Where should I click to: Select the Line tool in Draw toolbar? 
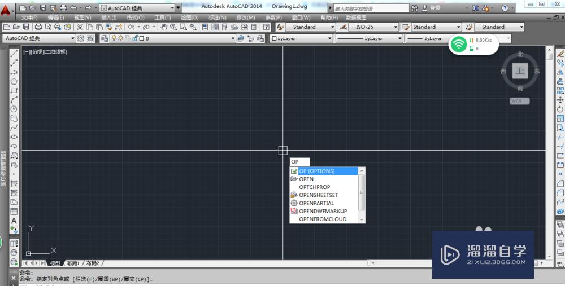click(x=14, y=54)
